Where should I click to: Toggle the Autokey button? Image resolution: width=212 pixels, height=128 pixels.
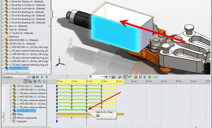(125, 77)
